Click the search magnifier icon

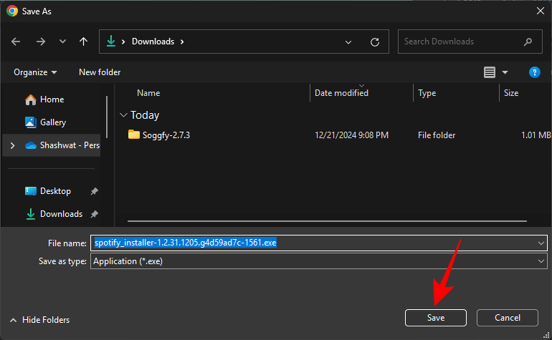(x=528, y=42)
